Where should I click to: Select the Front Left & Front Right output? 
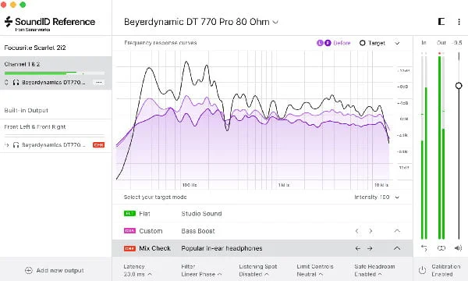(56, 127)
